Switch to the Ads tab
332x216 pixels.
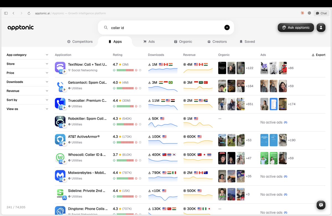pos(149,42)
